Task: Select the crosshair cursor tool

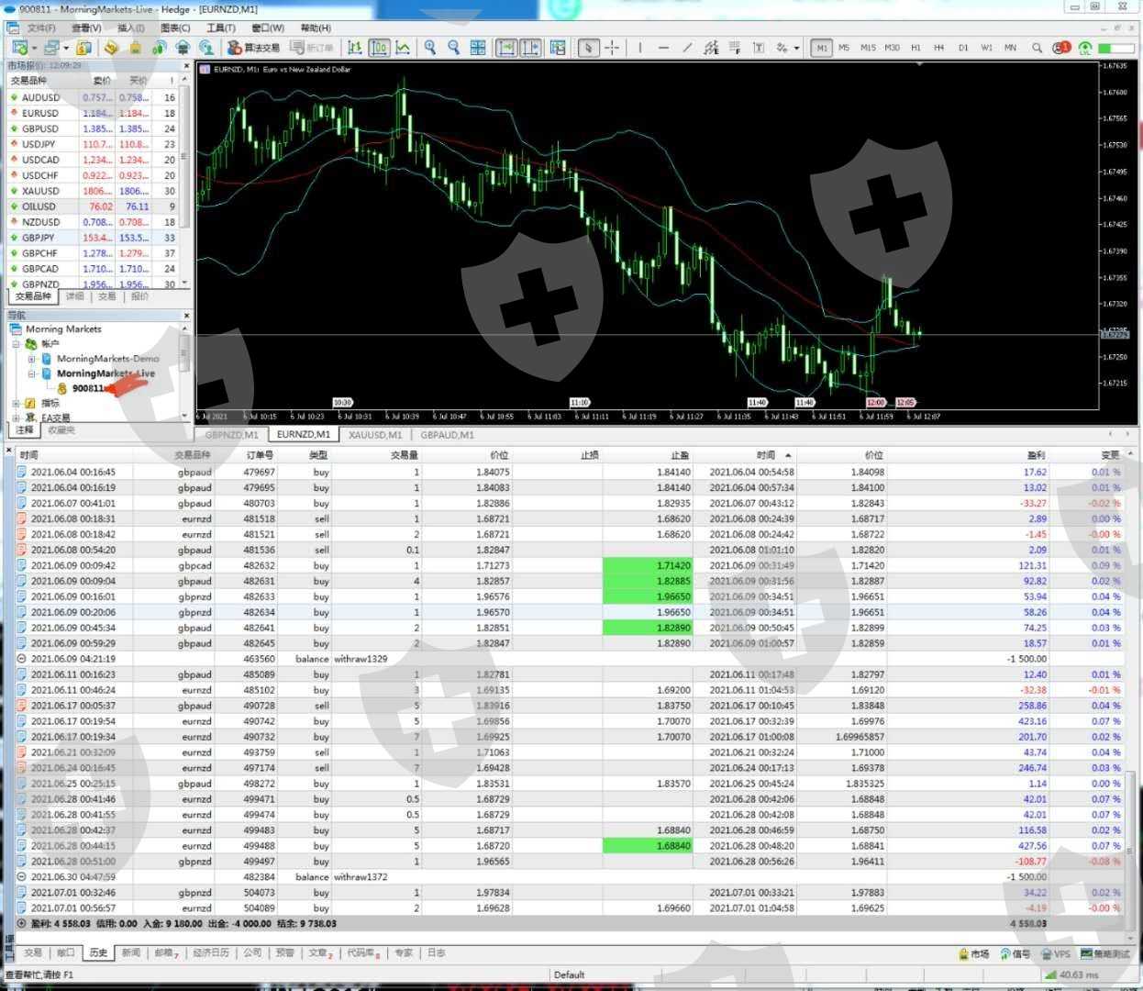Action: (612, 48)
